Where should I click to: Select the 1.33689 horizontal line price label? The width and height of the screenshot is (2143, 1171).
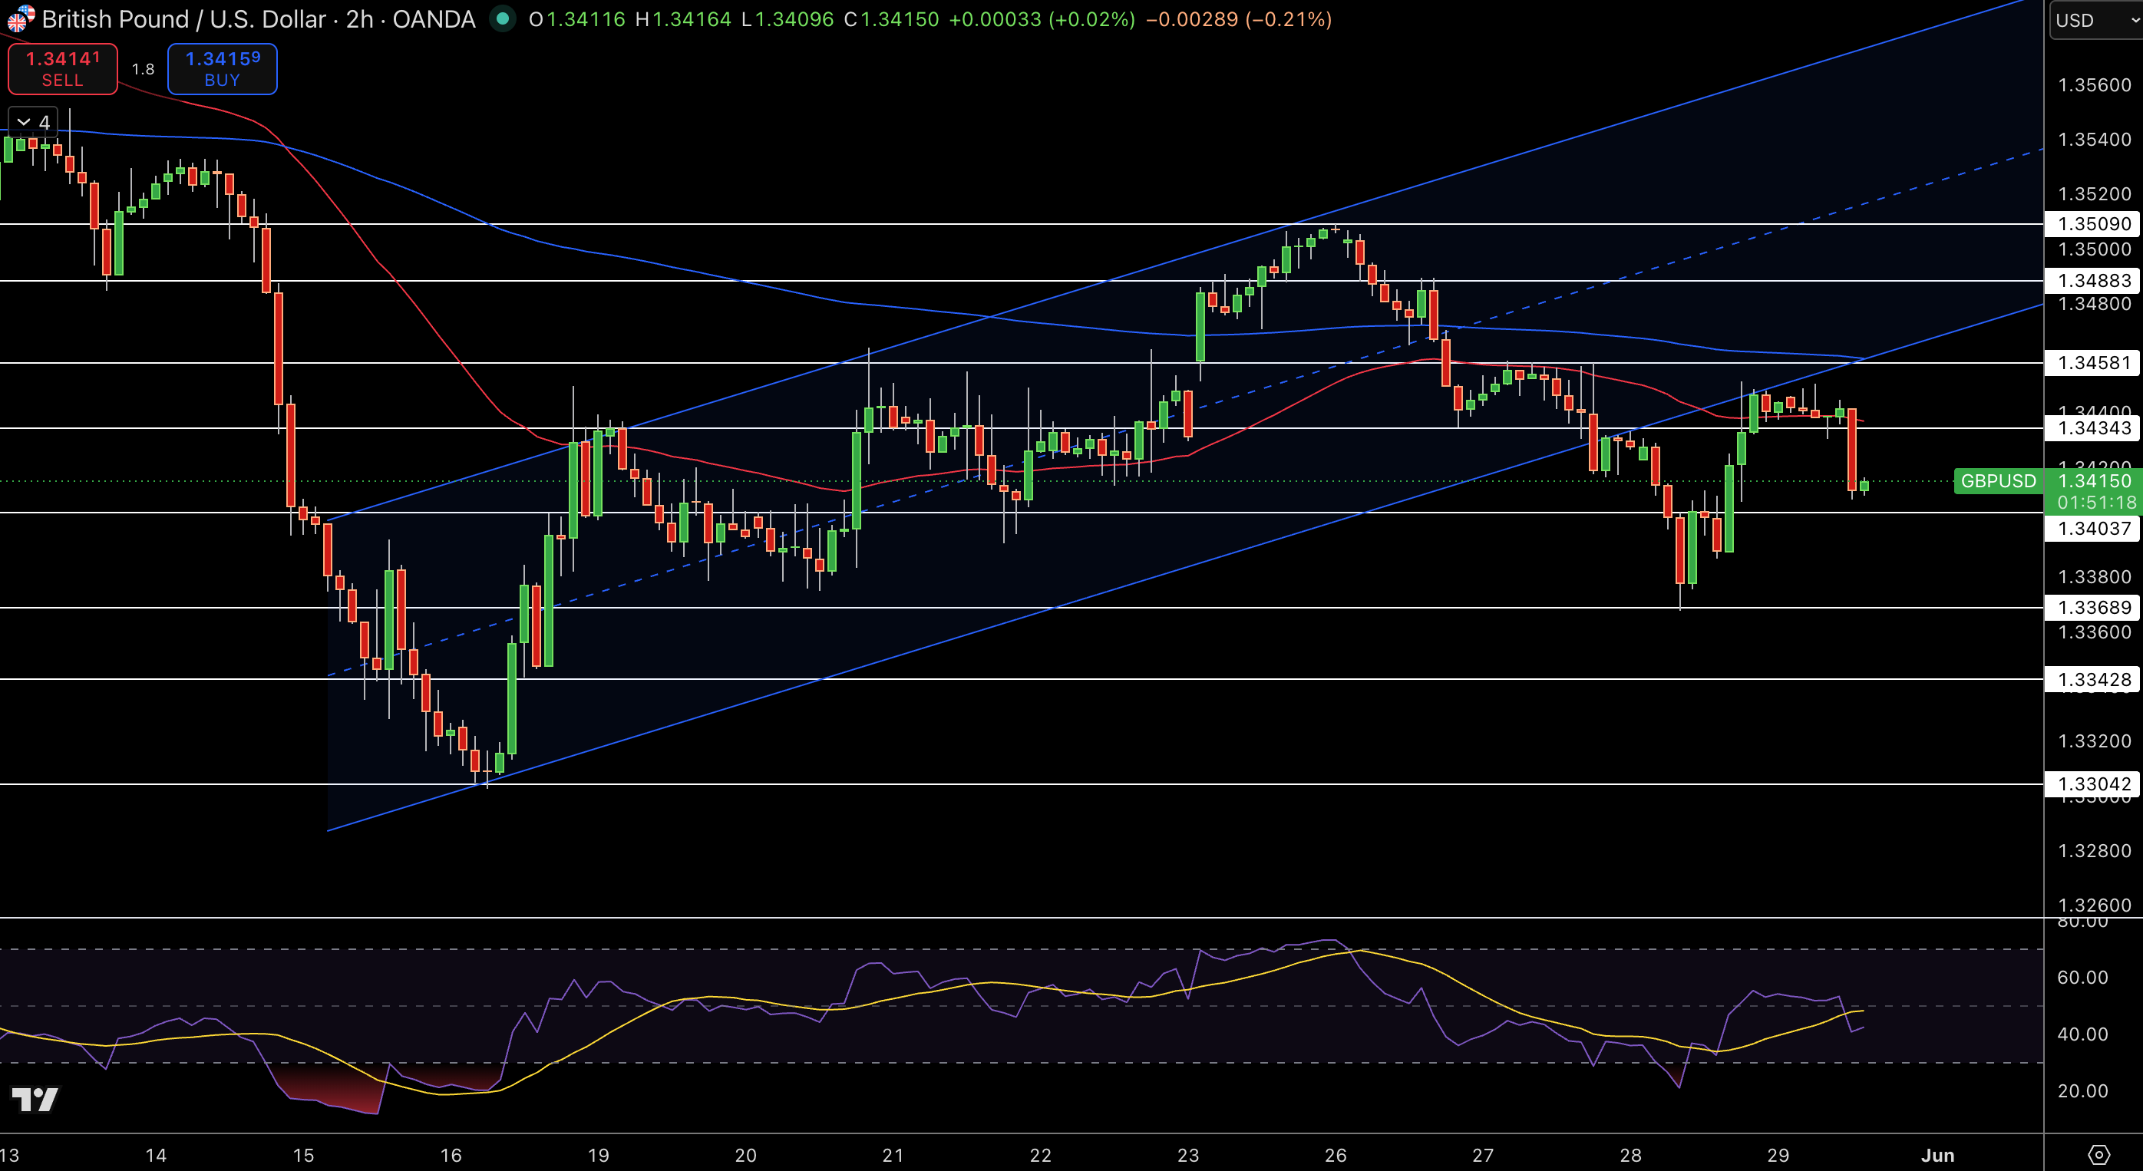[2093, 607]
